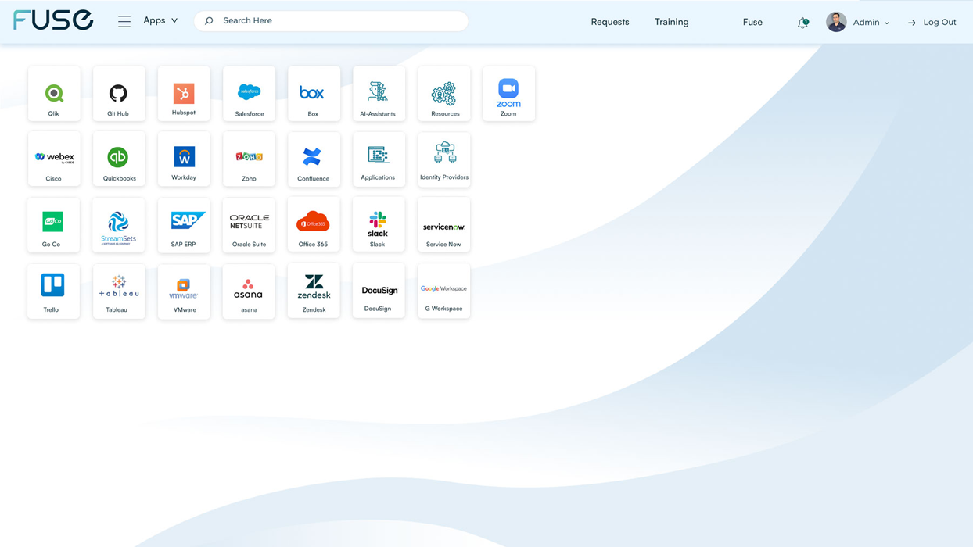The width and height of the screenshot is (973, 547).
Task: Open the Box app
Action: click(x=314, y=94)
